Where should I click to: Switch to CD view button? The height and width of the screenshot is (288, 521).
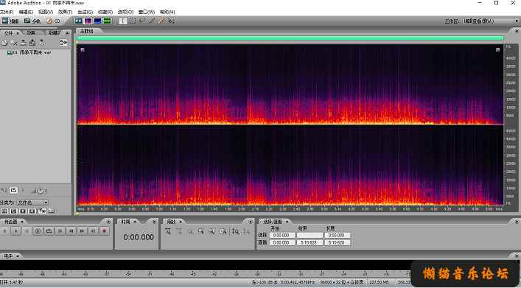click(x=54, y=21)
